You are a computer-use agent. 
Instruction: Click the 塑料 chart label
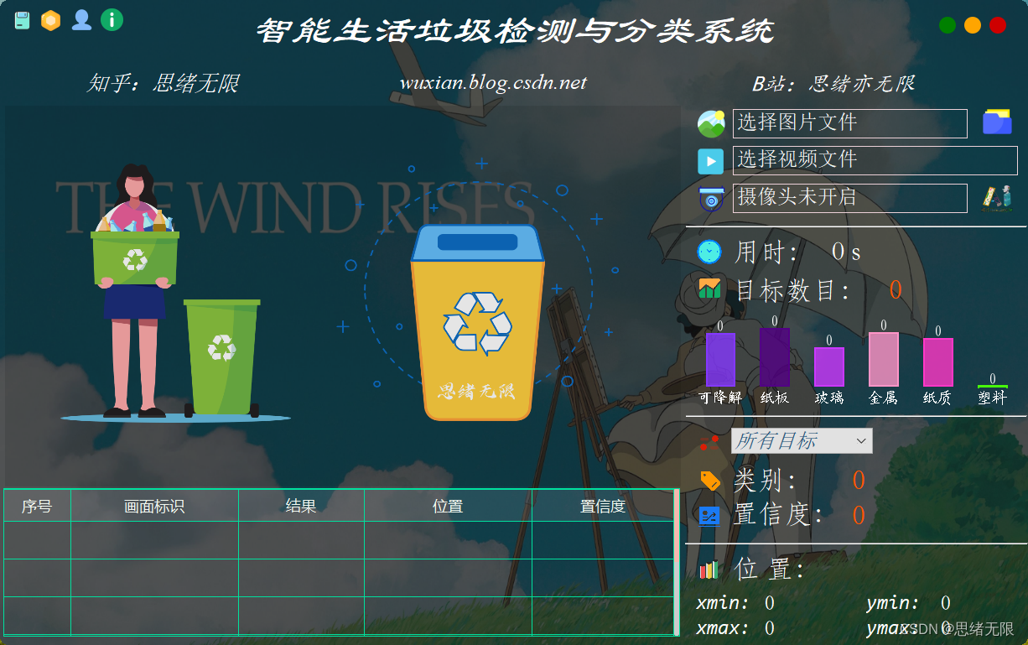coord(992,398)
